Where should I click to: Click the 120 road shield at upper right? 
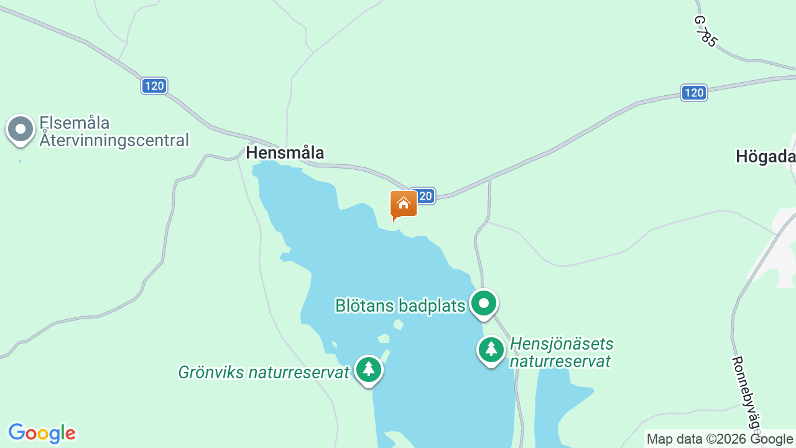tap(693, 93)
